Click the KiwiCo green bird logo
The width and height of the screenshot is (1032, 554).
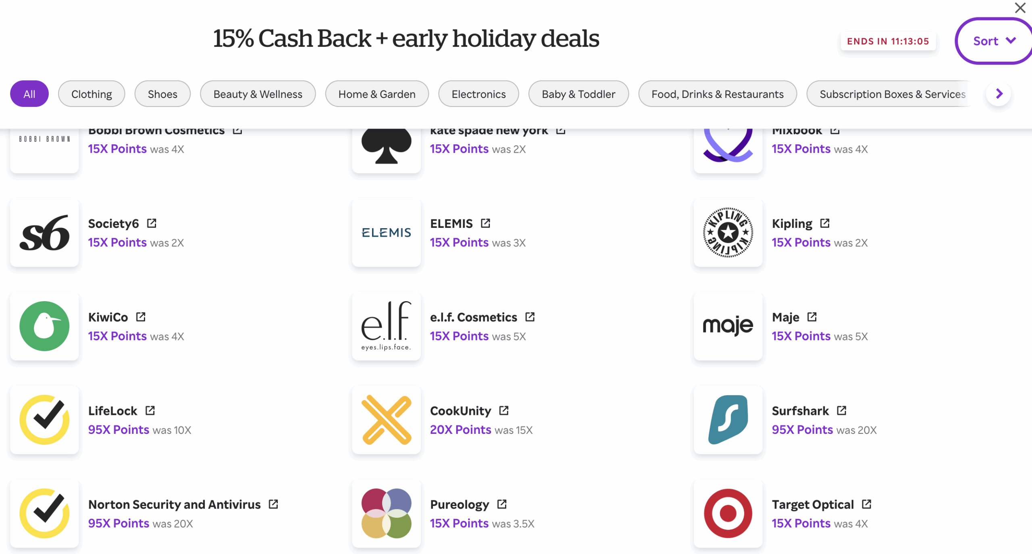coord(44,326)
